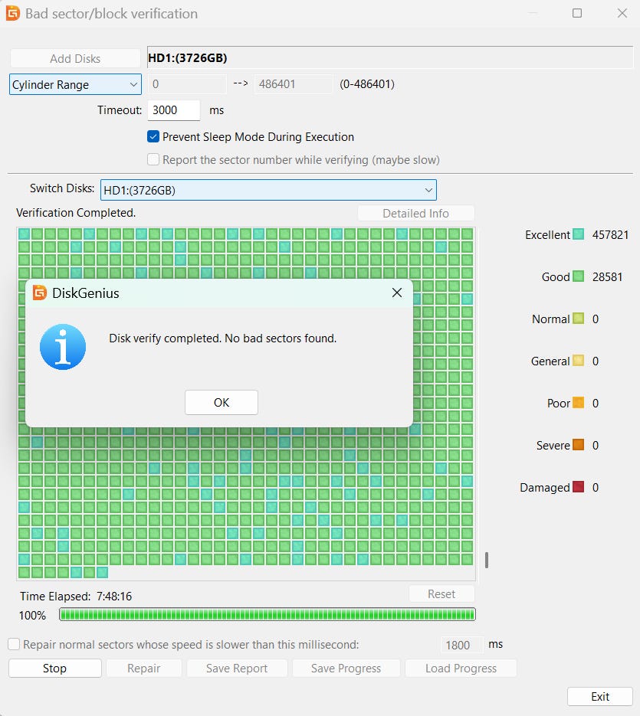This screenshot has height=716, width=640.
Task: Click the Reset button
Action: tap(441, 594)
